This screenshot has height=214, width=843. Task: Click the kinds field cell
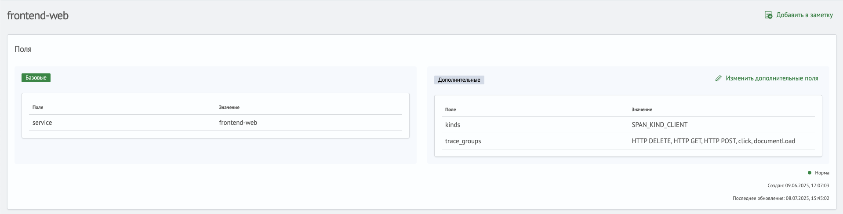tap(453, 125)
